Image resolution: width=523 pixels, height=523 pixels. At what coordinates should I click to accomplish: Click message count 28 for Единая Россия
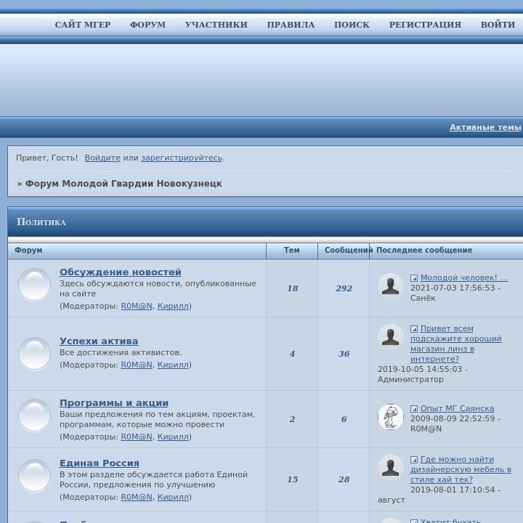point(344,479)
